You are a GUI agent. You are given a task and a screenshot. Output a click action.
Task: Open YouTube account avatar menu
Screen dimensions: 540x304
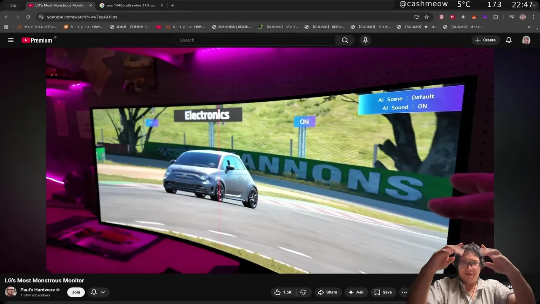pos(526,40)
